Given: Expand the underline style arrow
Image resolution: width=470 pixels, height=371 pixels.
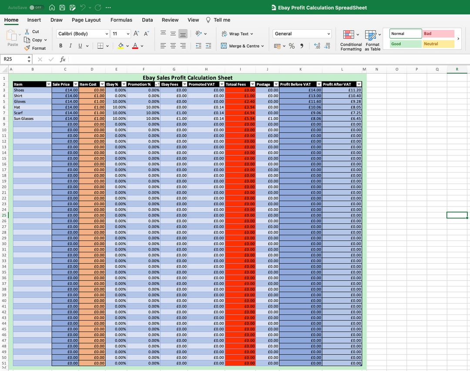Looking at the screenshot, I should coord(87,46).
